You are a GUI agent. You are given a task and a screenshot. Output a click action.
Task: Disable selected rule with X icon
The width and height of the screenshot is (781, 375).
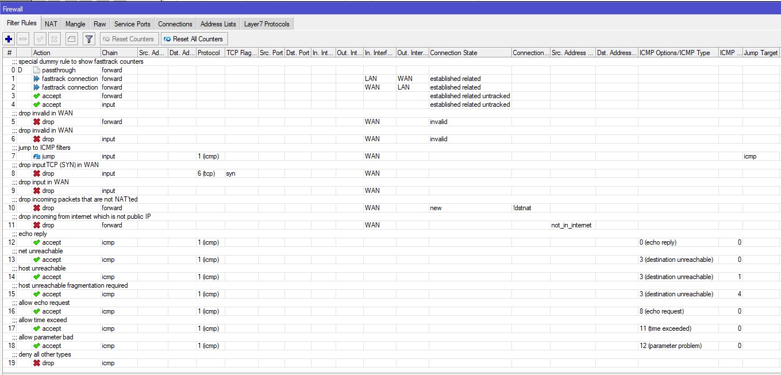pos(54,39)
